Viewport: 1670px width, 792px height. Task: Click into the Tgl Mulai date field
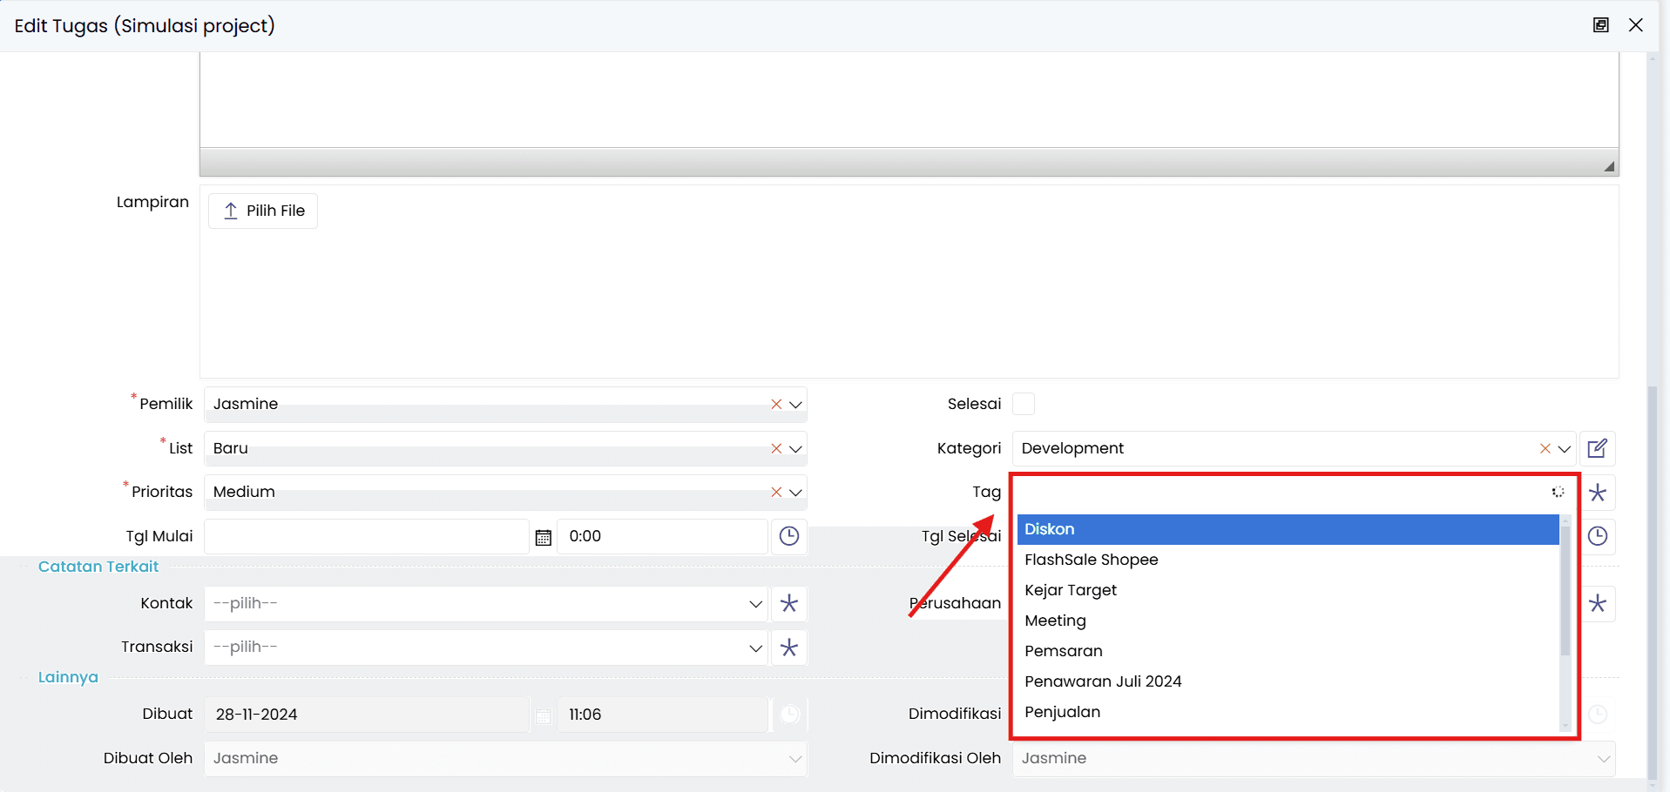pos(366,537)
